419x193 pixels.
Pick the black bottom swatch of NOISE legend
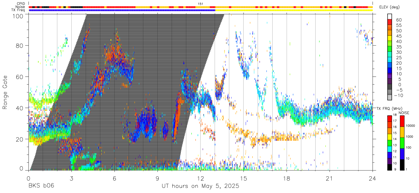pyautogui.click(x=402, y=164)
